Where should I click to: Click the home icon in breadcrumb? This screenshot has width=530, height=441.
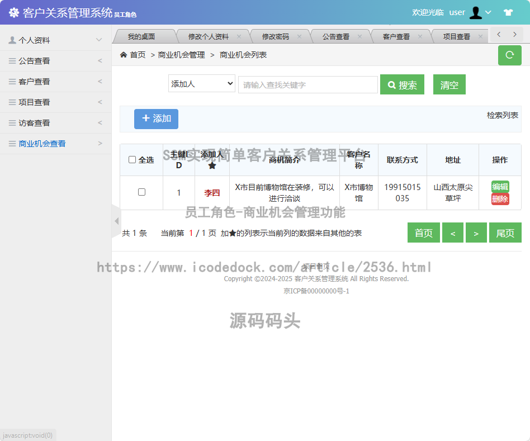coord(124,54)
